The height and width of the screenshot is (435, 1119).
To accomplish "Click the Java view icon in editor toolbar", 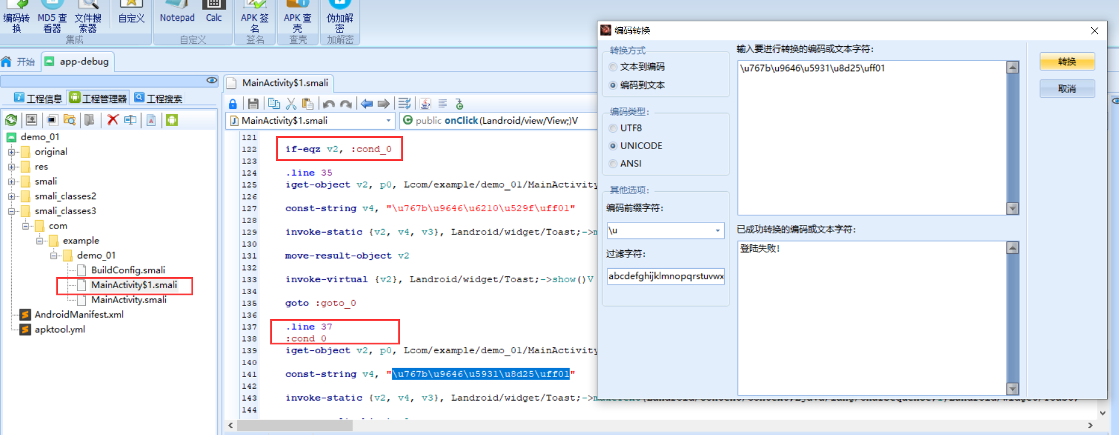I will click(426, 104).
